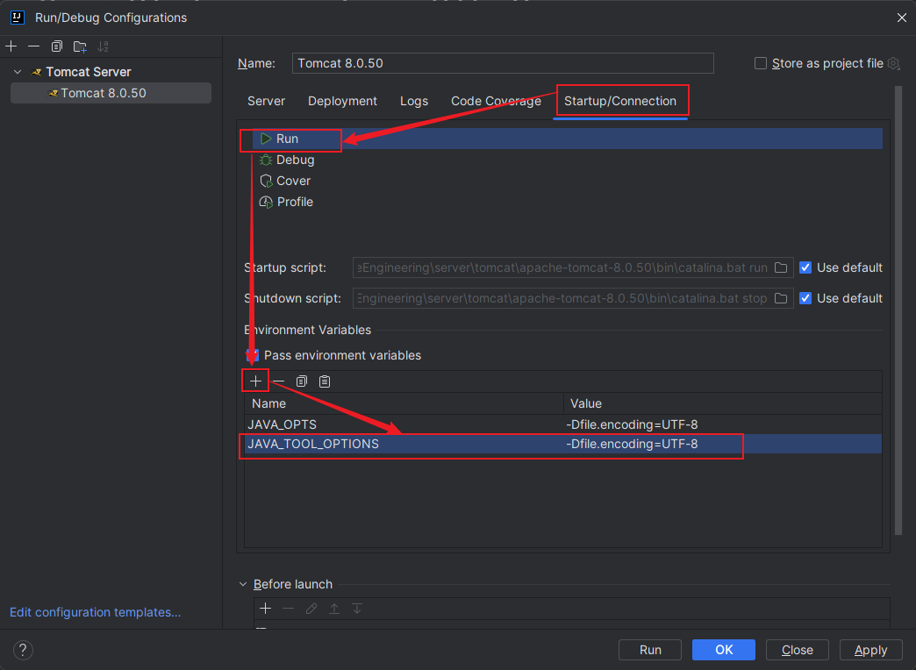Confirm with the OK button

tap(724, 650)
